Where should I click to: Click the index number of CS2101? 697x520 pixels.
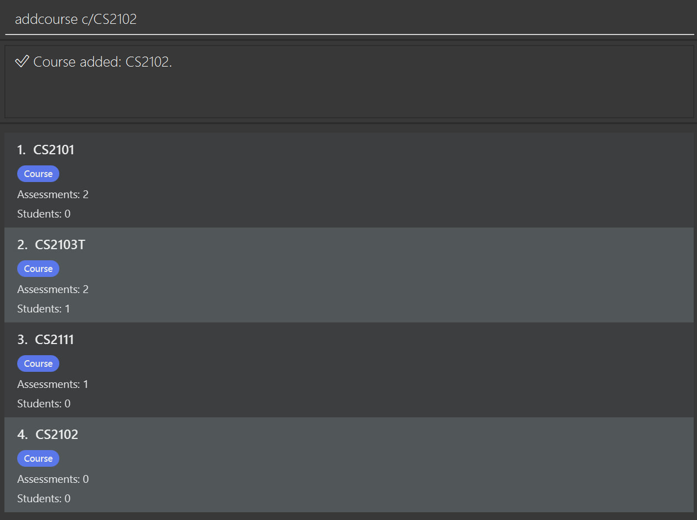click(x=21, y=149)
